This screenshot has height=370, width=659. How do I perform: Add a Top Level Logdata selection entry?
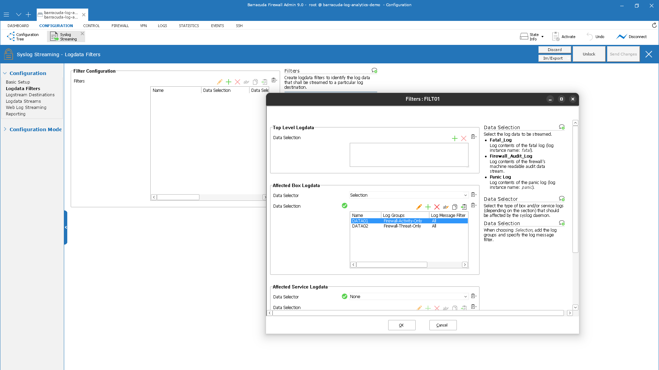pos(455,138)
